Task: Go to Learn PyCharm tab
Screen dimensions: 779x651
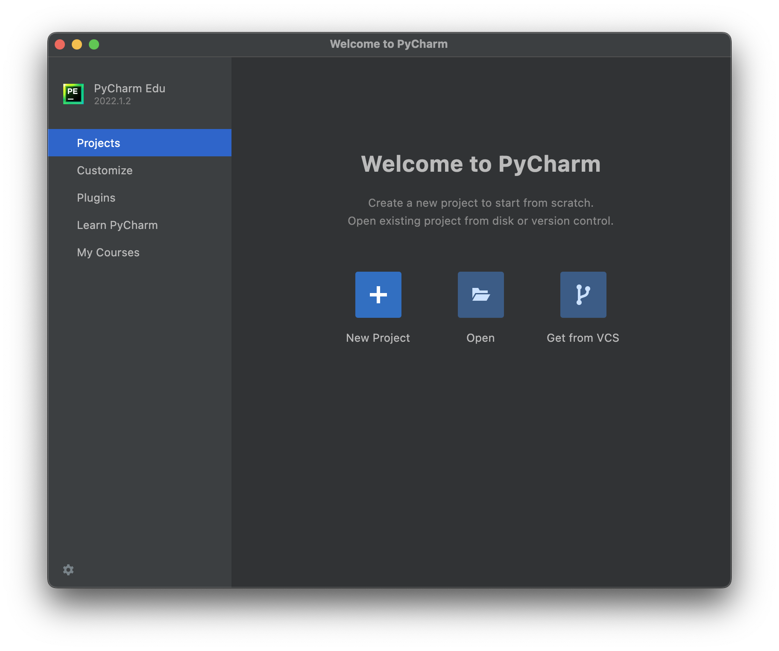Action: tap(140, 225)
